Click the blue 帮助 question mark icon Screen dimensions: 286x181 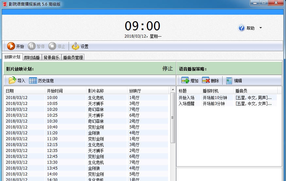241,28
